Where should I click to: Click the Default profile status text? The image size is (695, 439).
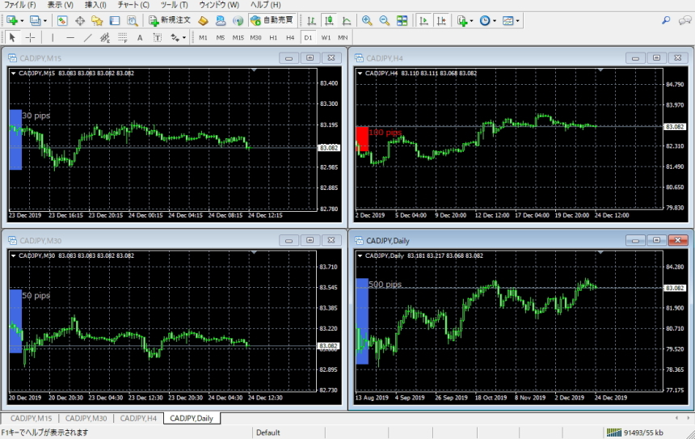click(x=267, y=433)
